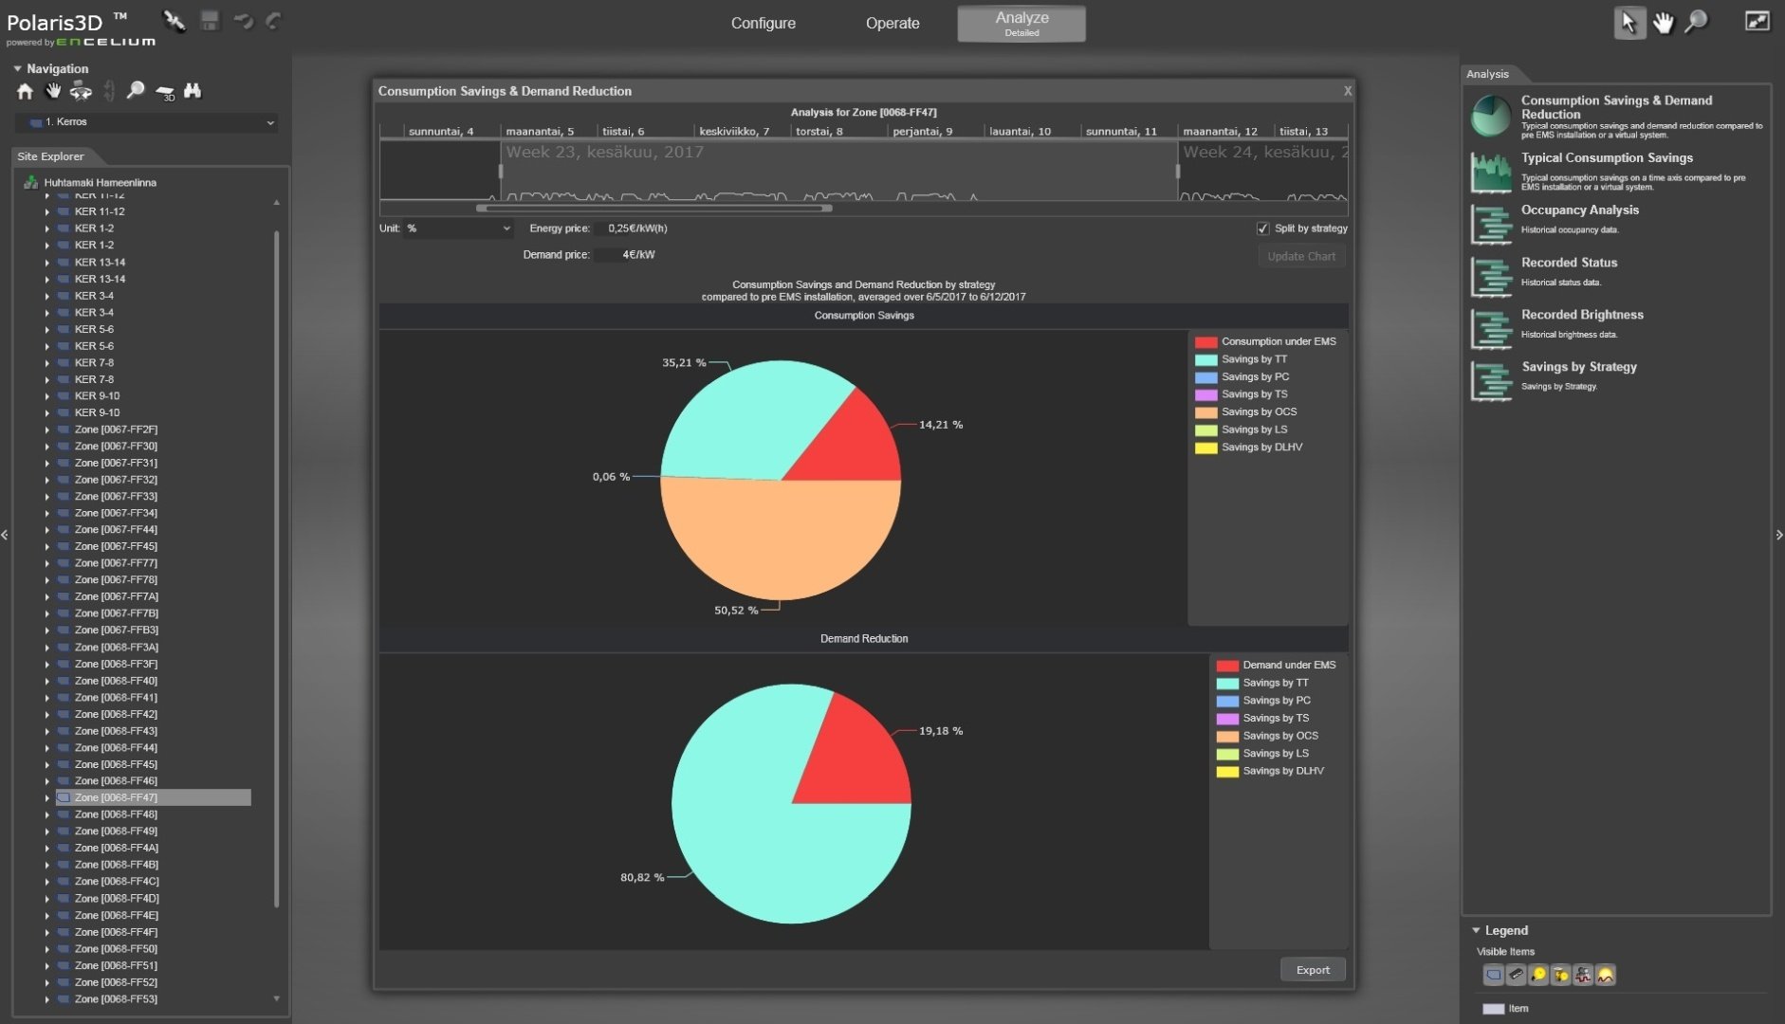Close the Consumption Savings dialog

coord(1347,91)
